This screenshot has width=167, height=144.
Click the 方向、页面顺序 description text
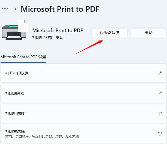[42, 136]
